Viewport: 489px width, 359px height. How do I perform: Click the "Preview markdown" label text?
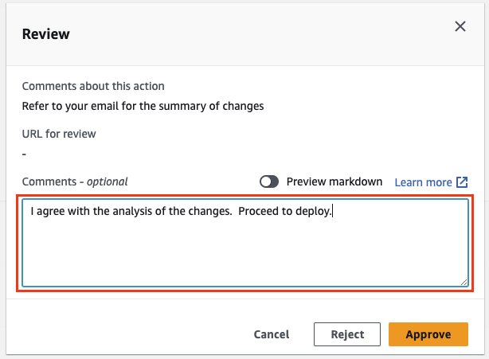pyautogui.click(x=334, y=181)
